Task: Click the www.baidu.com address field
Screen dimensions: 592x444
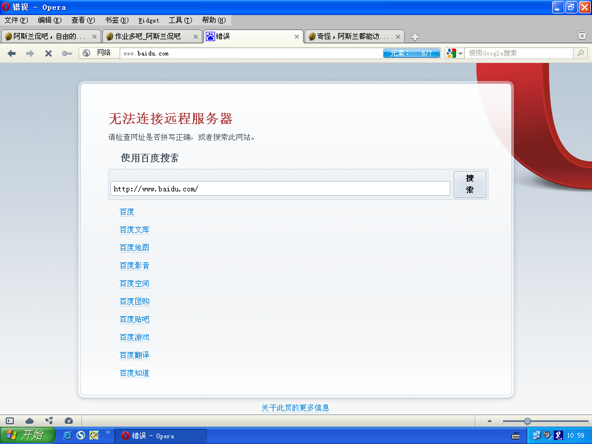Action: pyautogui.click(x=251, y=53)
